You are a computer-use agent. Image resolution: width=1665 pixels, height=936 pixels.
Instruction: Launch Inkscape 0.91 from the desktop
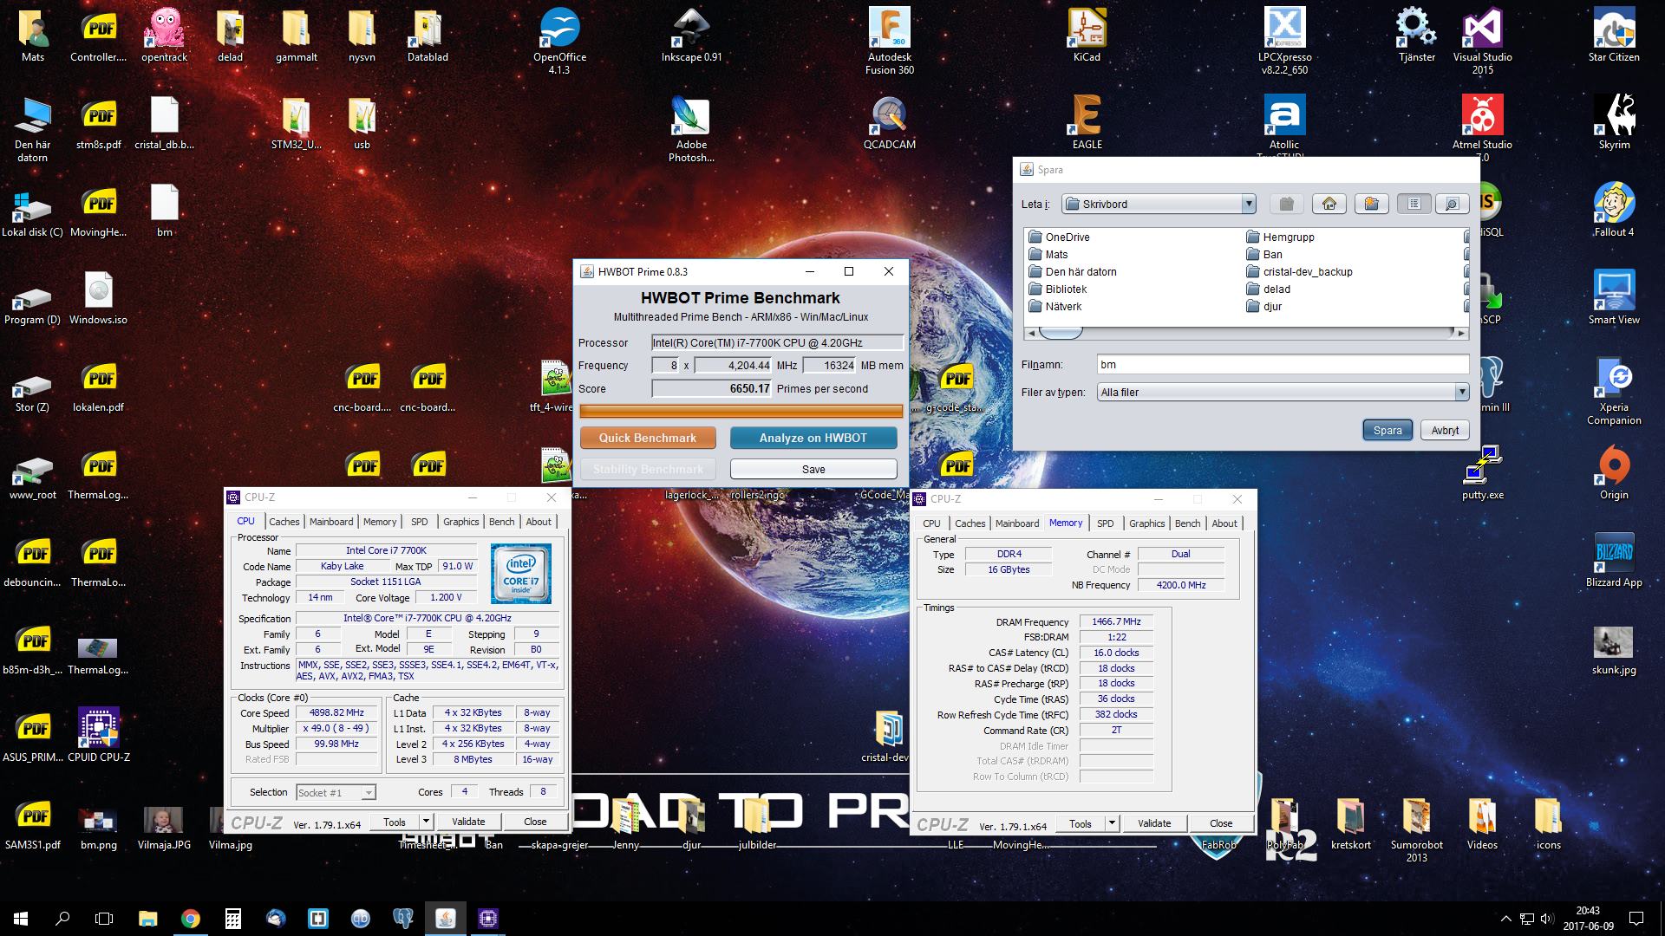(x=691, y=36)
